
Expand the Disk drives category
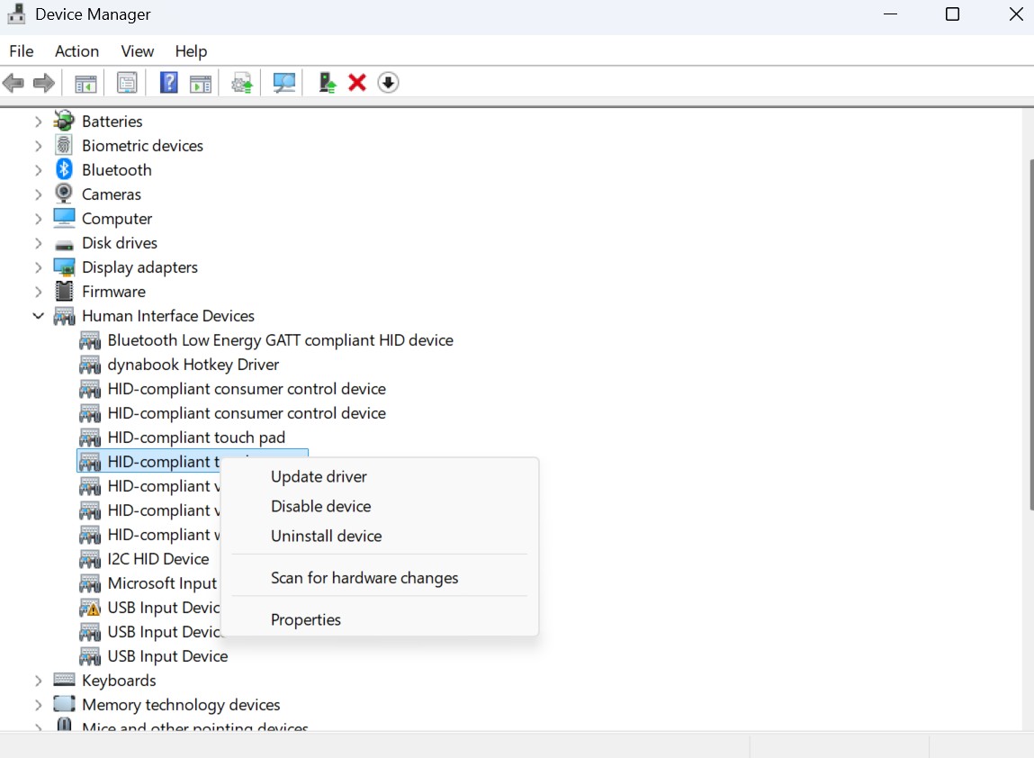click(39, 243)
